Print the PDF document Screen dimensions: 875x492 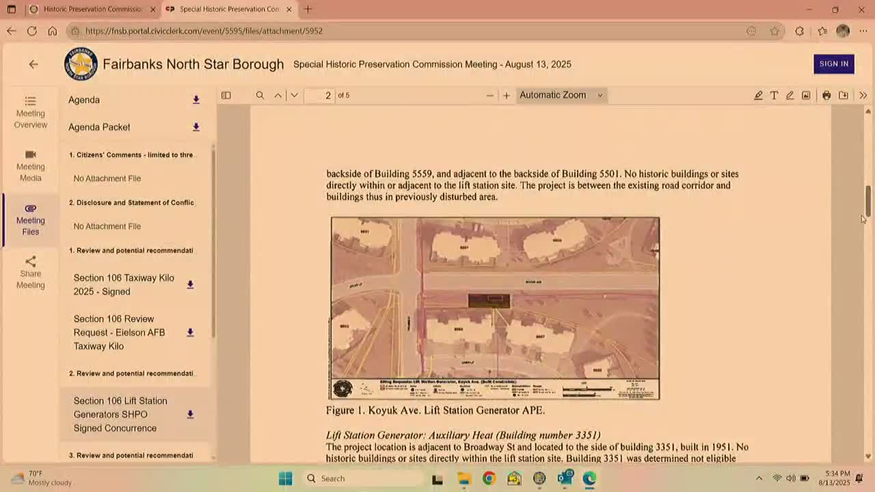click(826, 96)
